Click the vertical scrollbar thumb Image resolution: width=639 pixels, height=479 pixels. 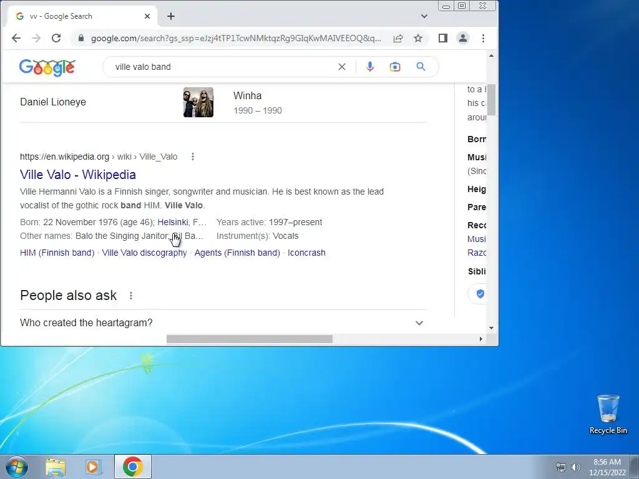point(492,100)
